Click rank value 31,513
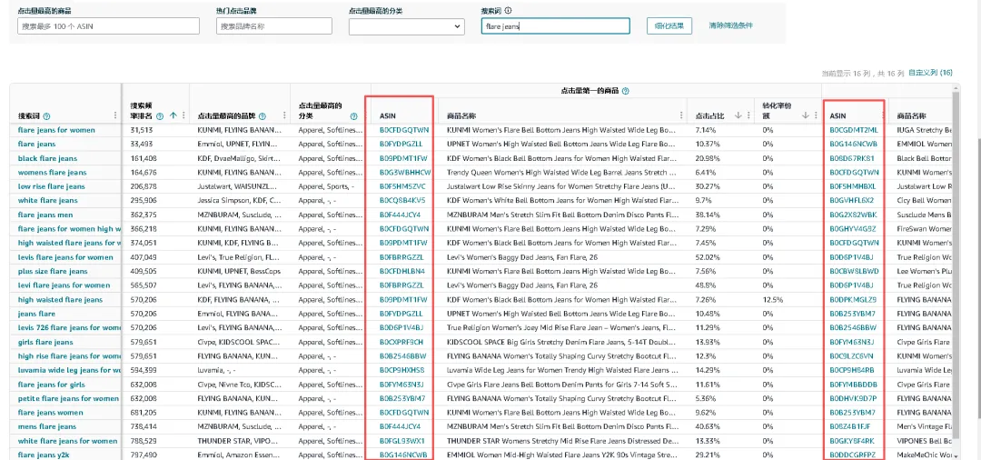The height and width of the screenshot is (460, 981). click(141, 130)
